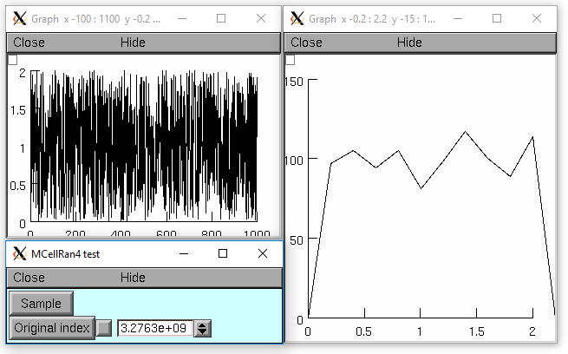Minimize the right Graph window
Image resolution: width=568 pixels, height=354 pixels.
click(457, 18)
